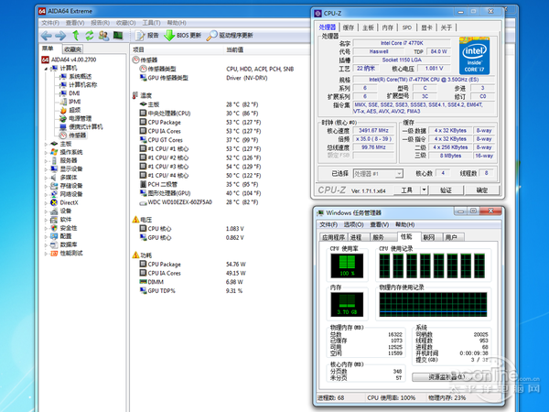Select 系统概述 in the AIDA64 tree

[81, 76]
